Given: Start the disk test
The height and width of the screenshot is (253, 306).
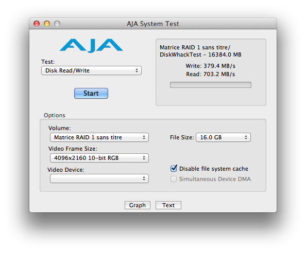Looking at the screenshot, I should tap(91, 93).
